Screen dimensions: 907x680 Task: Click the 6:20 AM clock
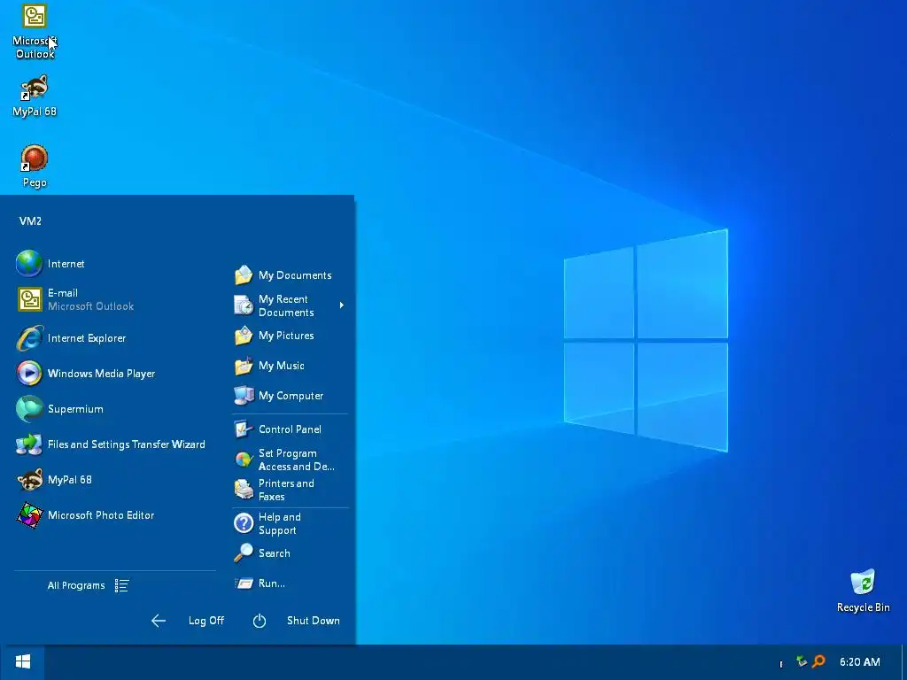[x=859, y=662]
